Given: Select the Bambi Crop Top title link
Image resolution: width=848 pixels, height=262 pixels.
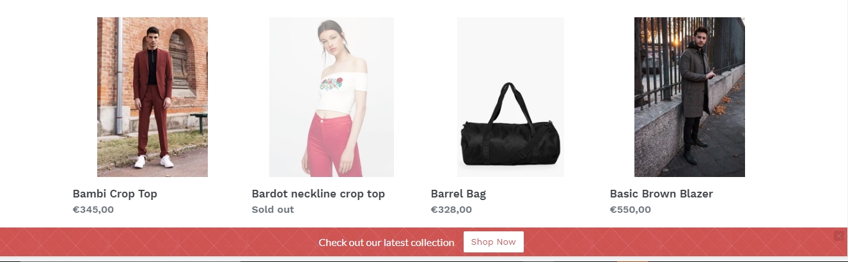Looking at the screenshot, I should (x=115, y=194).
